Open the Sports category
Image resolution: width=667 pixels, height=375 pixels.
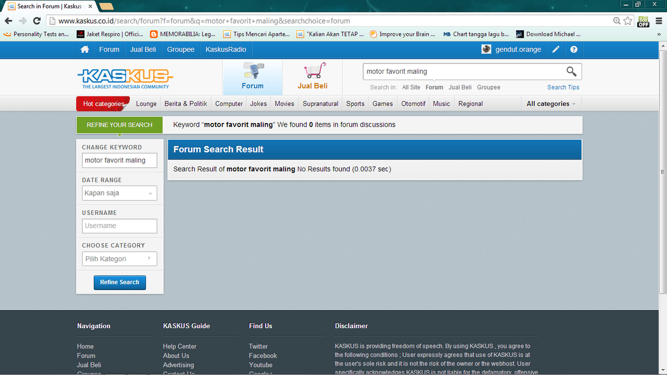[355, 104]
